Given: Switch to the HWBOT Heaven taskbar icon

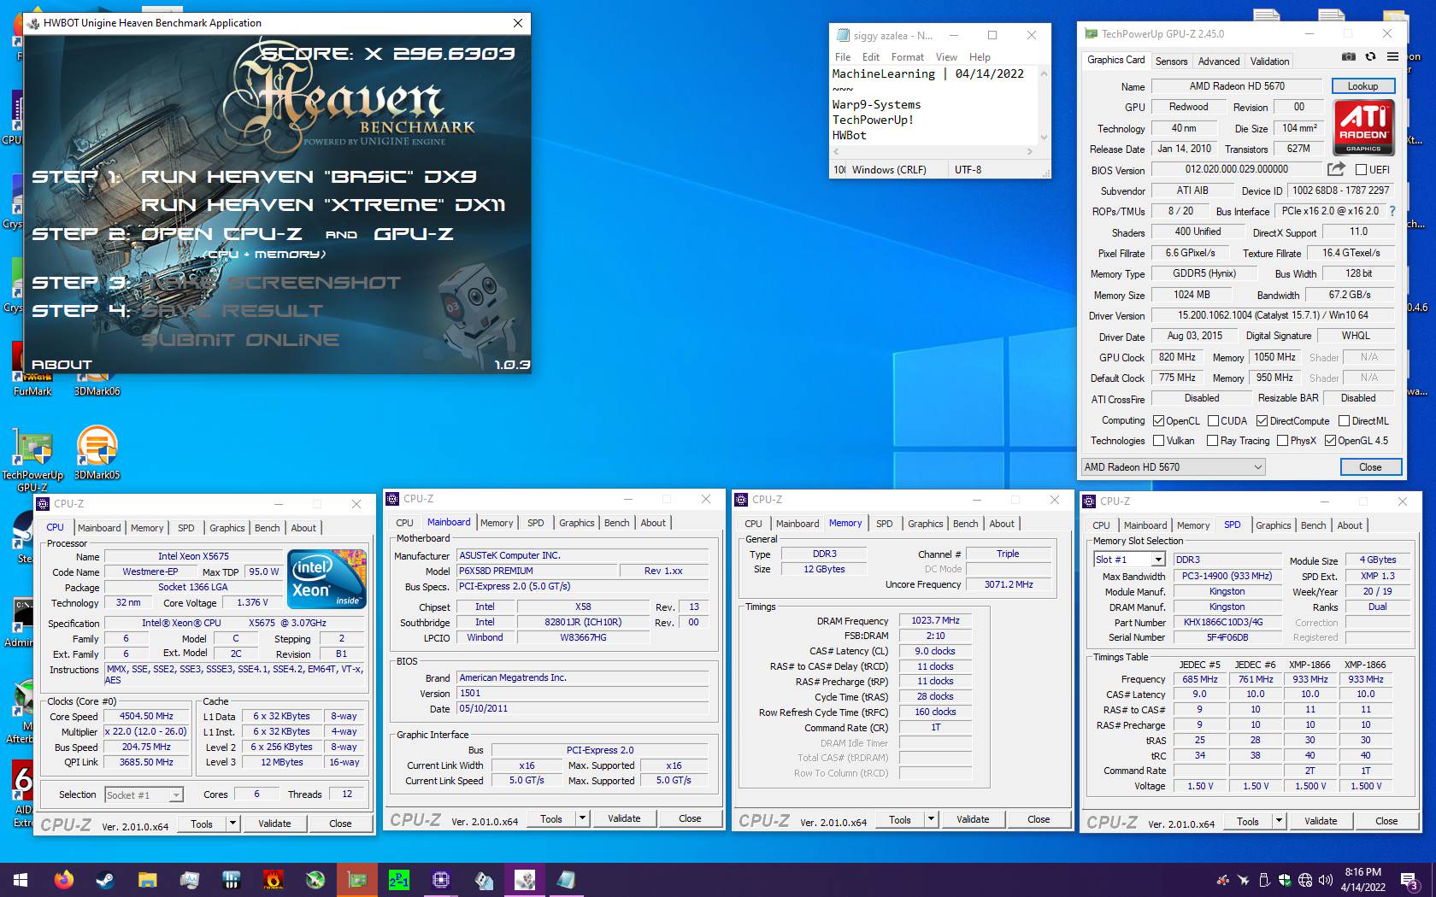Looking at the screenshot, I should pos(525,879).
